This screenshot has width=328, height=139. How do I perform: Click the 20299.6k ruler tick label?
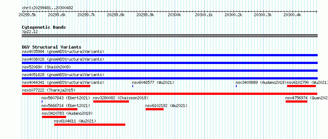pyautogui.click(x=57, y=15)
